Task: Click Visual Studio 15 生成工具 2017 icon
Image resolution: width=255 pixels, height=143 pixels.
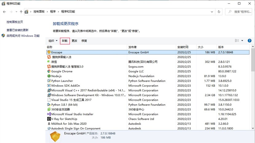Action: 49,100
